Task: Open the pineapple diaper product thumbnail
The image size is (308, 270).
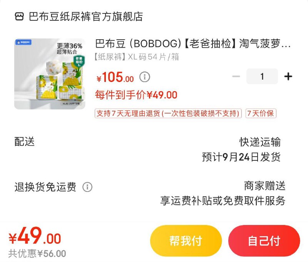Action: (50, 74)
